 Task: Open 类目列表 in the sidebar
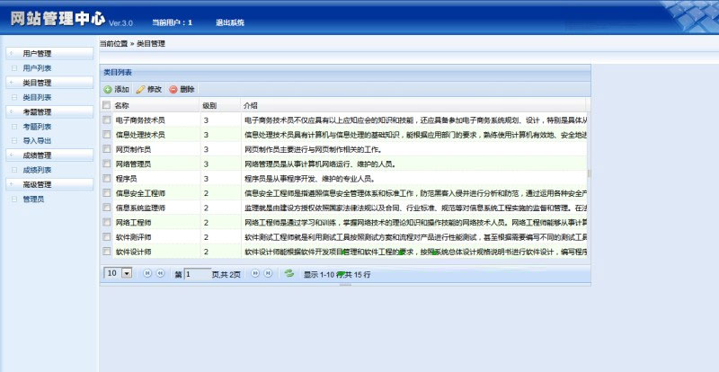[38, 96]
